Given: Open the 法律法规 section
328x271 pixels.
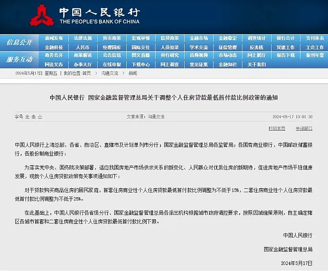Looking at the screenshot, I should click(83, 38).
